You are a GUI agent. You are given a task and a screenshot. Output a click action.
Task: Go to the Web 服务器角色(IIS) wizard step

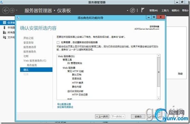[x=35, y=61]
